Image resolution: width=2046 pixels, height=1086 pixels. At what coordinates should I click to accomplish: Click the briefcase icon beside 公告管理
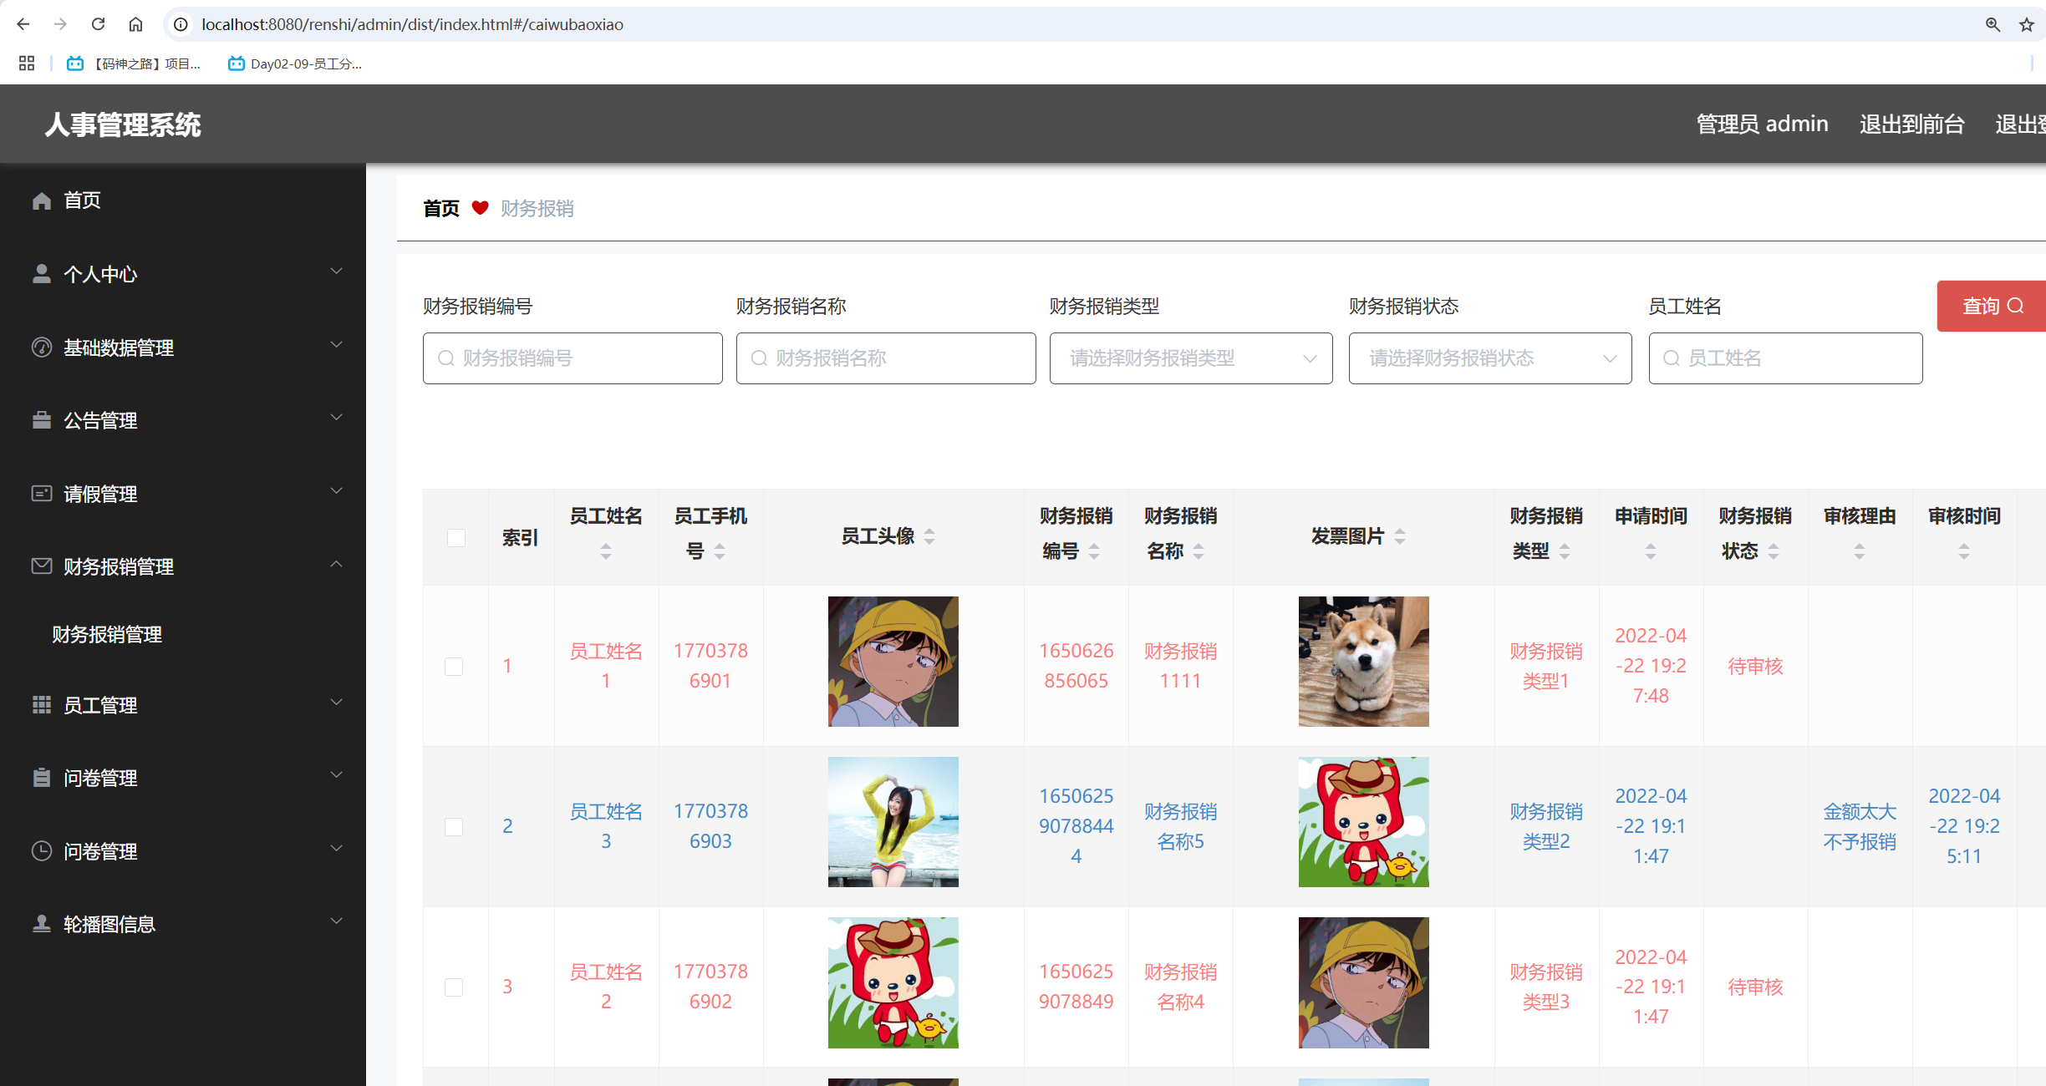click(42, 420)
